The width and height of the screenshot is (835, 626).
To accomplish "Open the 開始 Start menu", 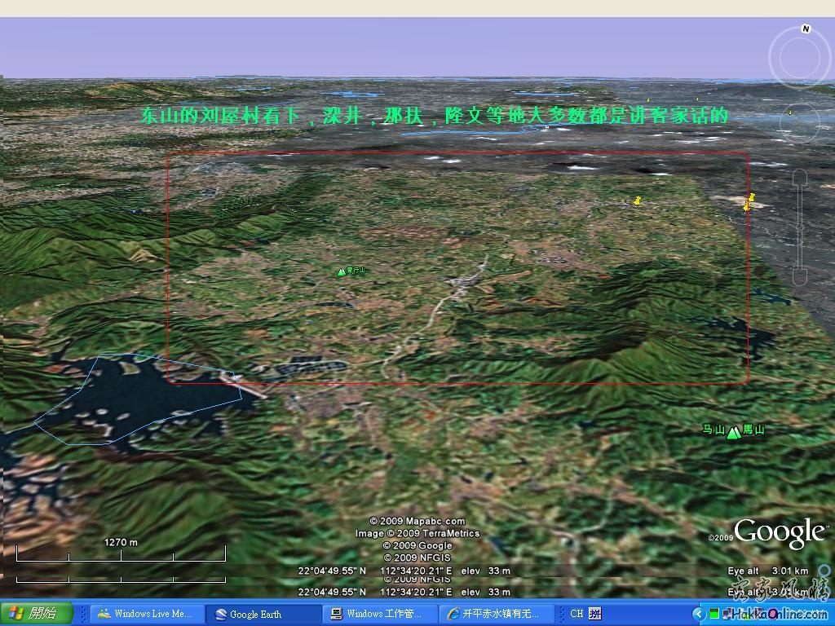I will click(x=36, y=614).
